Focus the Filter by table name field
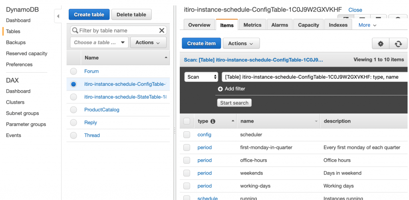Viewport: 409px width, 200px height. point(118,30)
